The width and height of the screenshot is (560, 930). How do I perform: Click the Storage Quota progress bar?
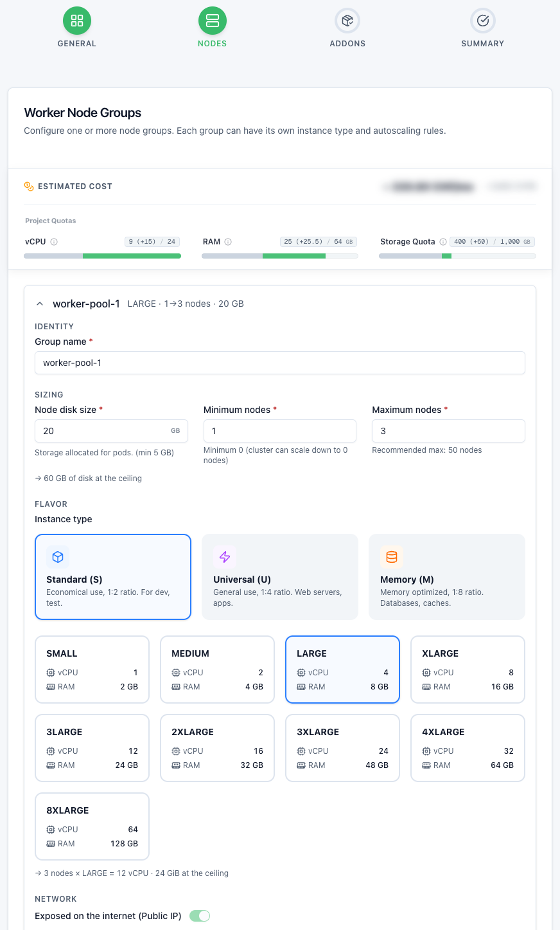tap(457, 256)
